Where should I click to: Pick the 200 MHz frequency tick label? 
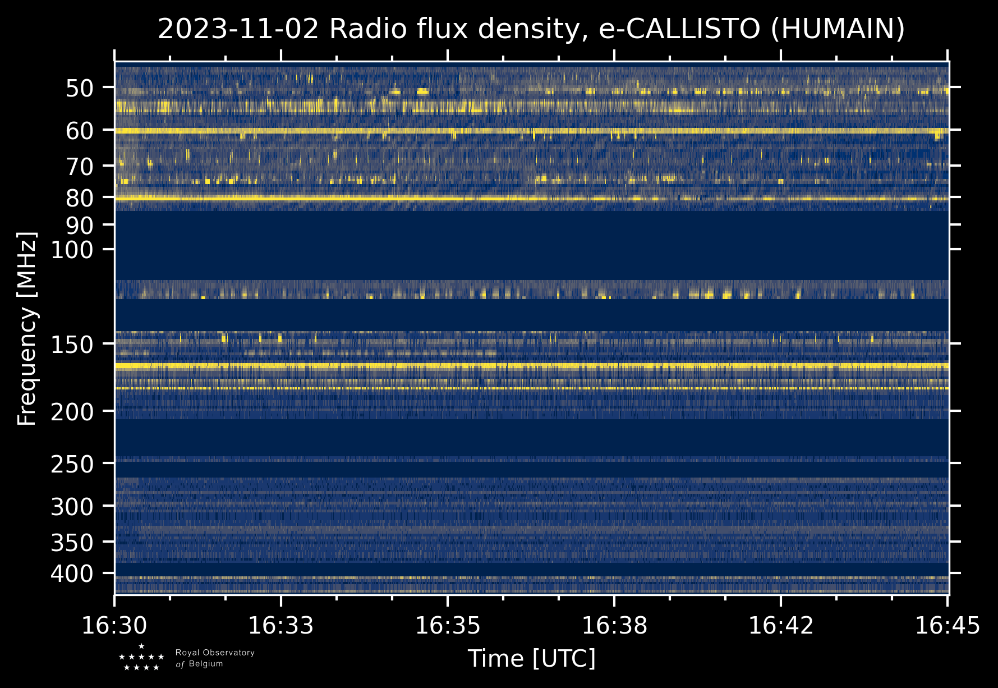[x=72, y=412]
